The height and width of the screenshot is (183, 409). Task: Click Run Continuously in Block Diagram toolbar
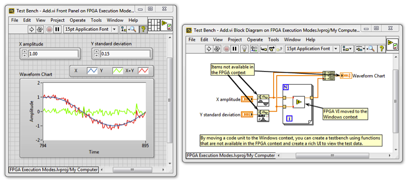[217, 48]
